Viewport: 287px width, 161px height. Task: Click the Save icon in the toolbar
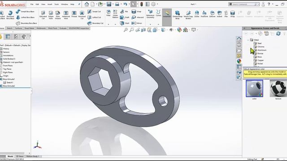point(109,4)
